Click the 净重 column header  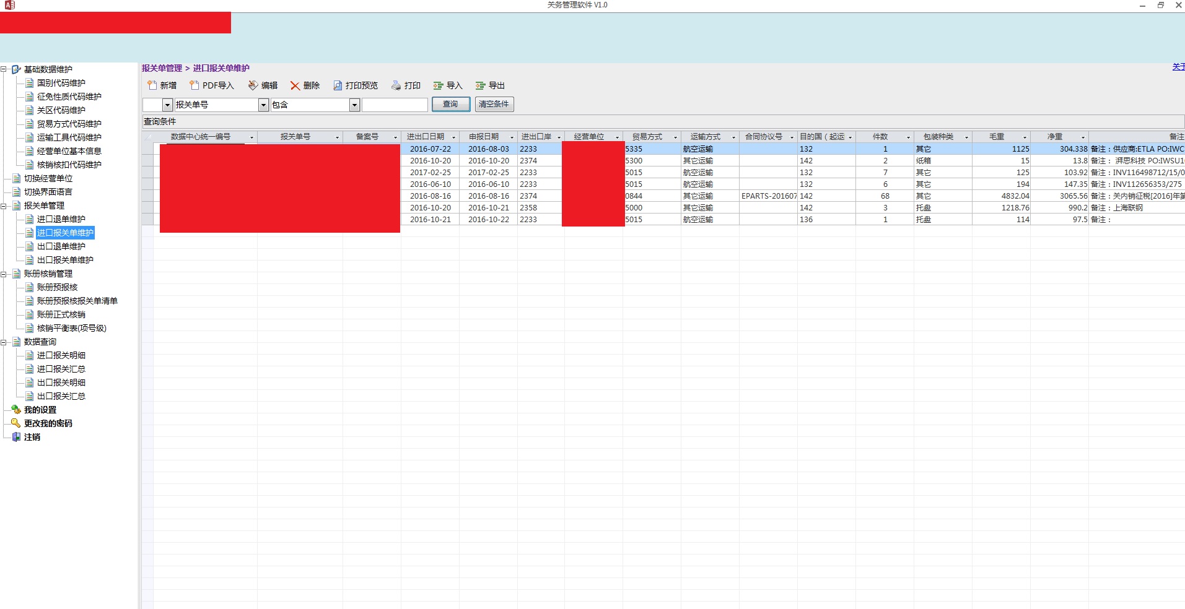(1059, 137)
